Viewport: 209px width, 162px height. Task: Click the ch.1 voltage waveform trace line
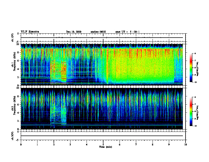(102, 38)
